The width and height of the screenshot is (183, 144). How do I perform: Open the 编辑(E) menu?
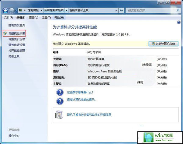[21, 18]
